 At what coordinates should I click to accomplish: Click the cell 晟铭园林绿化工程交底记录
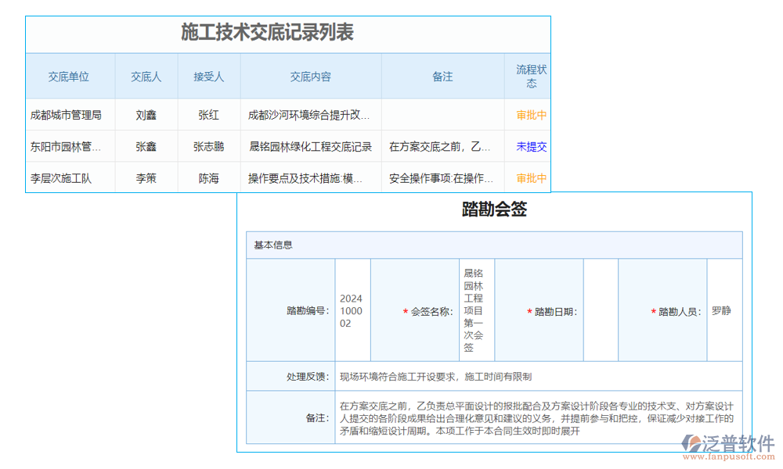[x=310, y=145]
